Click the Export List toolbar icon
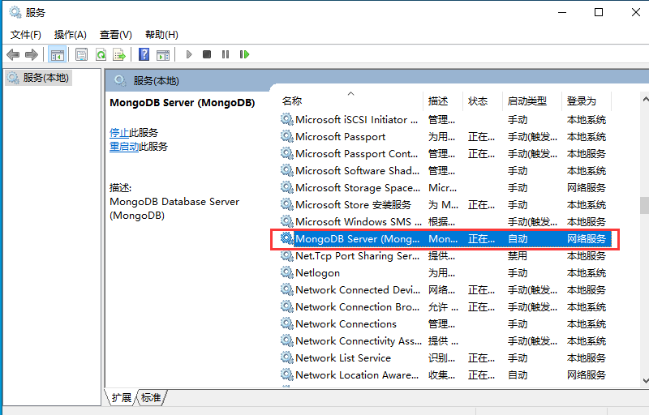Viewport: 649px width, 415px height. tap(119, 54)
